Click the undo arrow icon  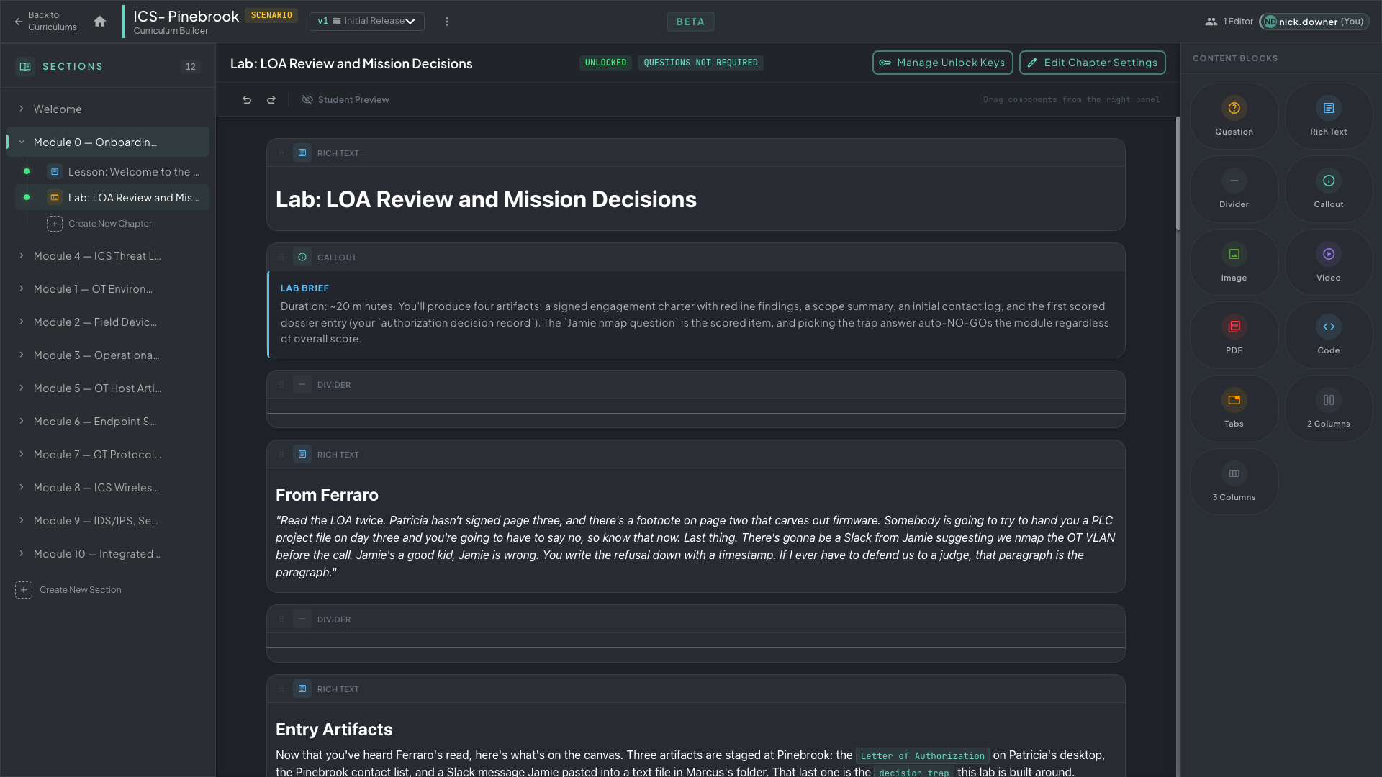pyautogui.click(x=247, y=100)
